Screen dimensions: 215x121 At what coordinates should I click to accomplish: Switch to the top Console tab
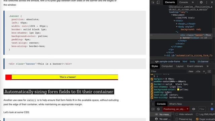[183, 2]
